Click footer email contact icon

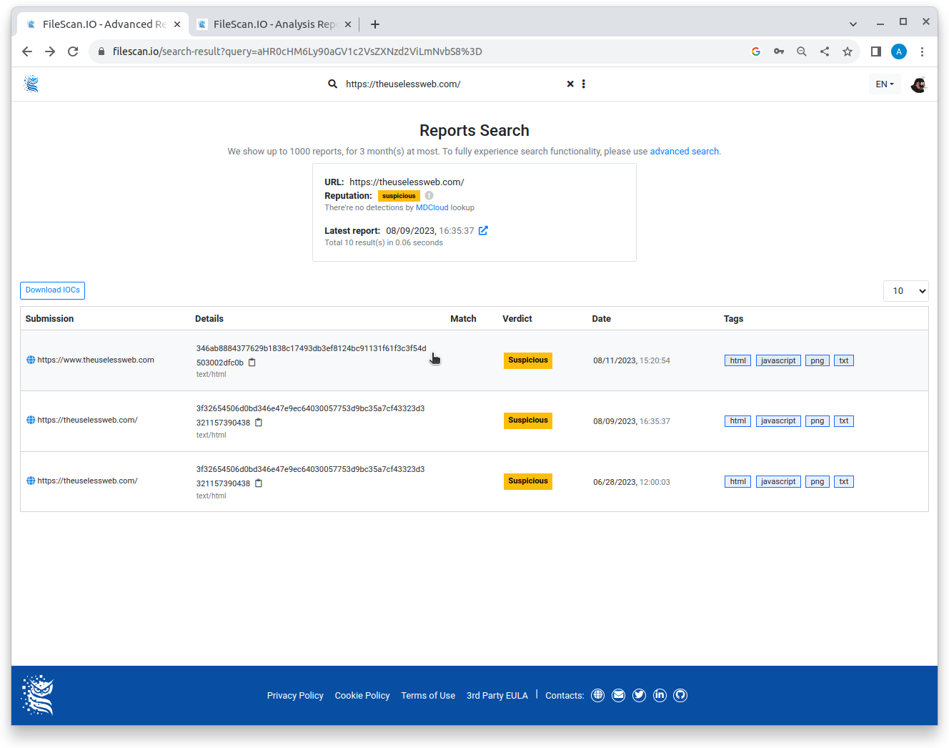[619, 695]
